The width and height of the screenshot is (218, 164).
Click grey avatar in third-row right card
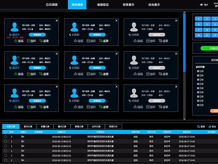134,93
